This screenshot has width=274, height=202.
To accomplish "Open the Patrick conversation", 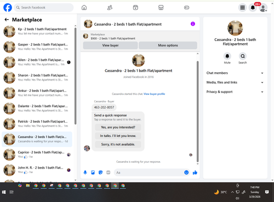I will coord(37,124).
